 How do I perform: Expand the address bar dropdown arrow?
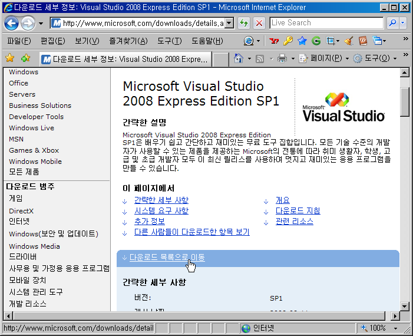pos(230,23)
